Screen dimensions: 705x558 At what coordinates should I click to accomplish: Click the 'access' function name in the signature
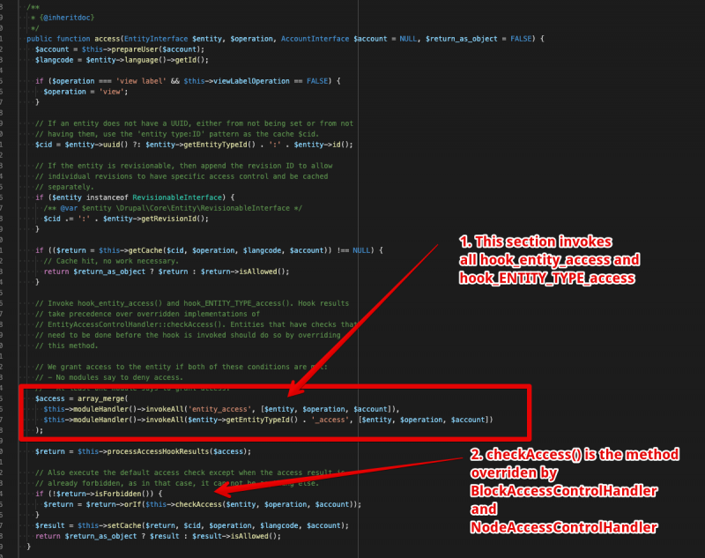point(107,39)
